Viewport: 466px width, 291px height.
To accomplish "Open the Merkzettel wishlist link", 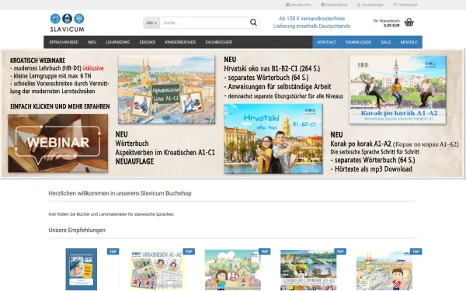I will point(405,5).
